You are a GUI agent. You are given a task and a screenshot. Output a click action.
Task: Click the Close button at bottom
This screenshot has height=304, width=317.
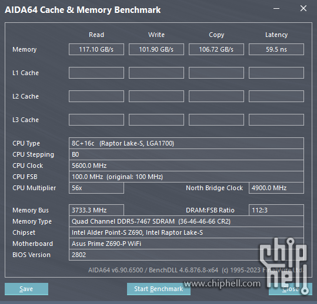pyautogui.click(x=291, y=289)
